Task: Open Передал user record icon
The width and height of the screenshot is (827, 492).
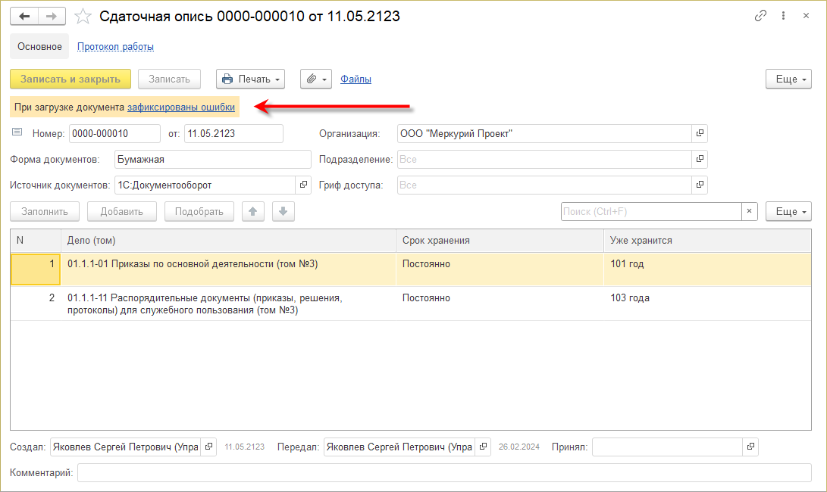Action: pyautogui.click(x=483, y=447)
